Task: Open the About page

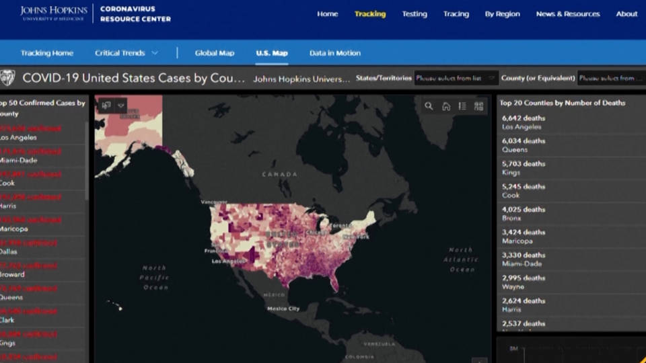Action: pyautogui.click(x=626, y=13)
